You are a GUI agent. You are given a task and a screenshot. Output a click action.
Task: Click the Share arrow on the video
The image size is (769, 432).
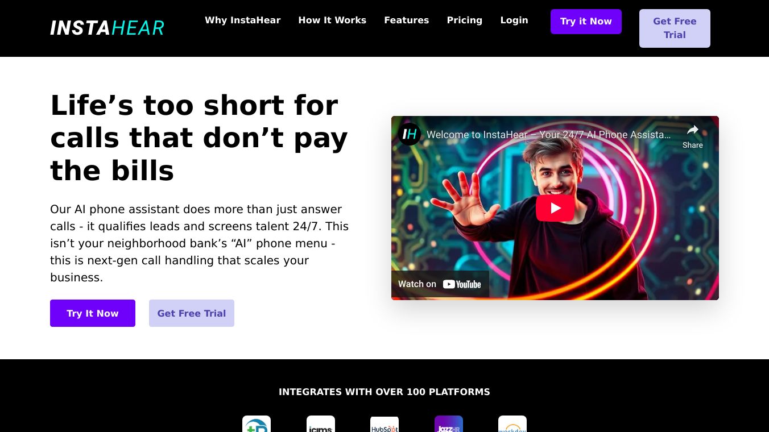tap(692, 136)
